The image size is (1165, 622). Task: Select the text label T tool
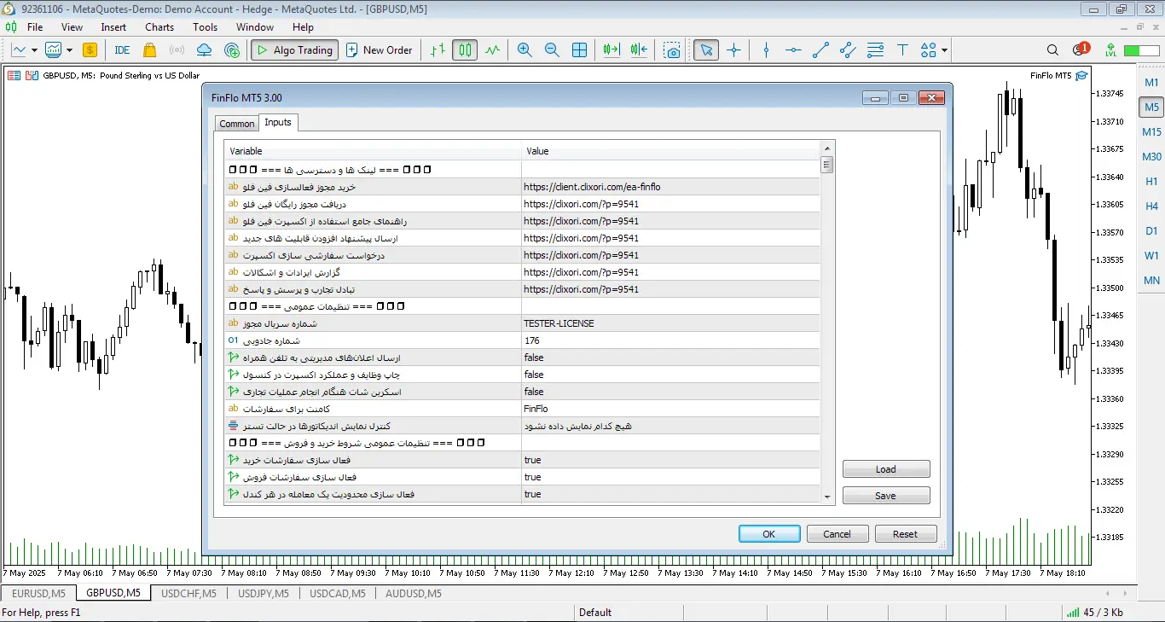[902, 50]
